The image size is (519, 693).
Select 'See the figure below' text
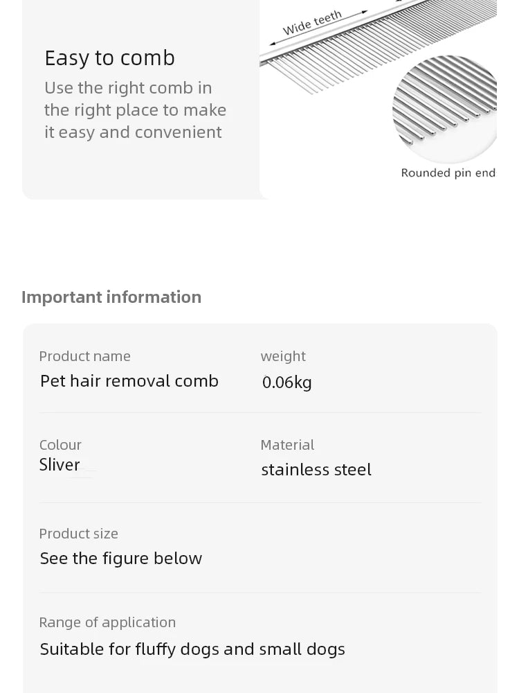coord(121,559)
